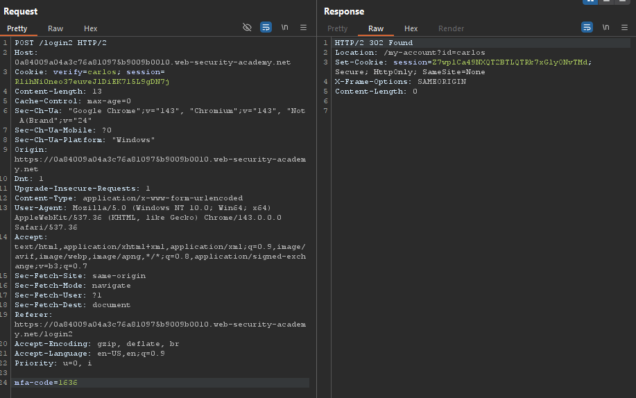The width and height of the screenshot is (636, 398).
Task: Click the Content-Length: 13 header line
Action: point(58,92)
